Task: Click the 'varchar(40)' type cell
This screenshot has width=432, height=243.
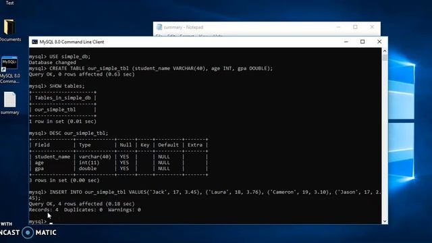Action: (95, 157)
